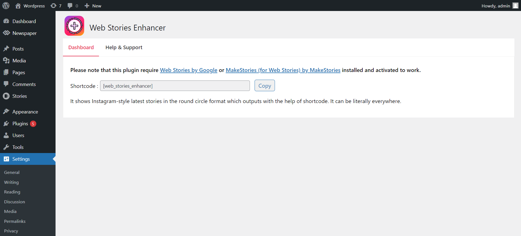Image resolution: width=521 pixels, height=236 pixels.
Task: Open Privacy settings submenu
Action: click(x=11, y=231)
